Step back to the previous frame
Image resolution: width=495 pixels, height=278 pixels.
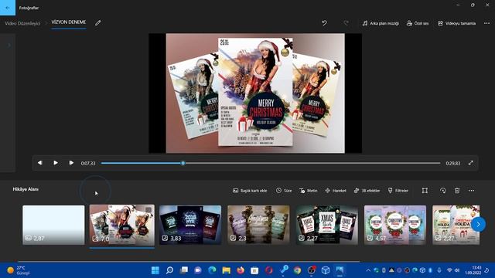[x=39, y=163]
